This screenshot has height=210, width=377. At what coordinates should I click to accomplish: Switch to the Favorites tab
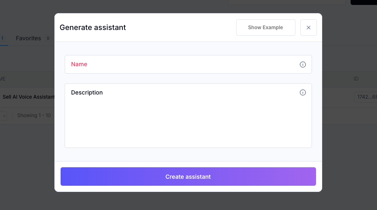click(x=28, y=38)
